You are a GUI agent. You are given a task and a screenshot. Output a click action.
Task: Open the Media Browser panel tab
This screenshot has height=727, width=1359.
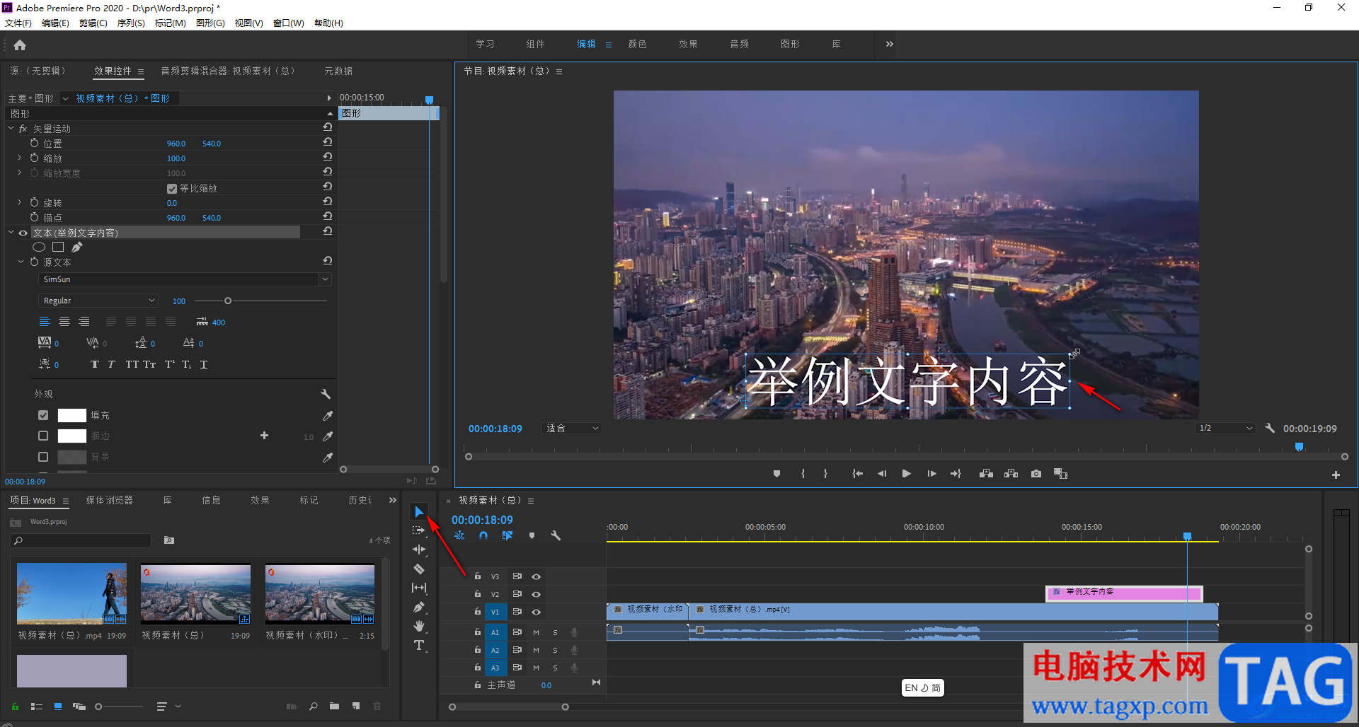point(109,500)
